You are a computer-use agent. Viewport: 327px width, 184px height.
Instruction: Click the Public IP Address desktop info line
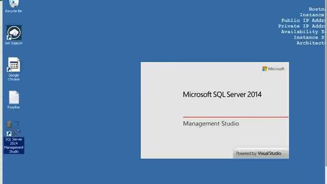coord(303,20)
